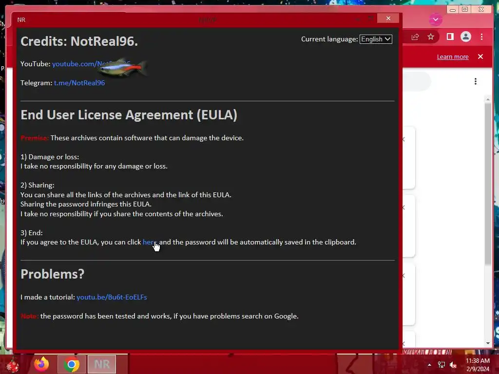Click the muted volume tray icon
This screenshot has height=374, width=499.
(x=453, y=365)
